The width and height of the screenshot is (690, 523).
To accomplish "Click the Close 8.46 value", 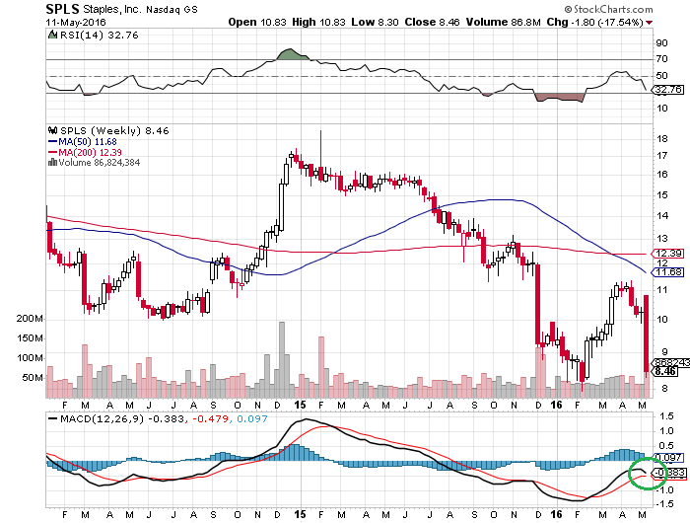I will click(x=432, y=22).
